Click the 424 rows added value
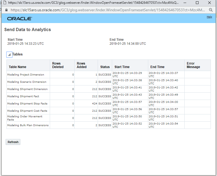 point(95,103)
